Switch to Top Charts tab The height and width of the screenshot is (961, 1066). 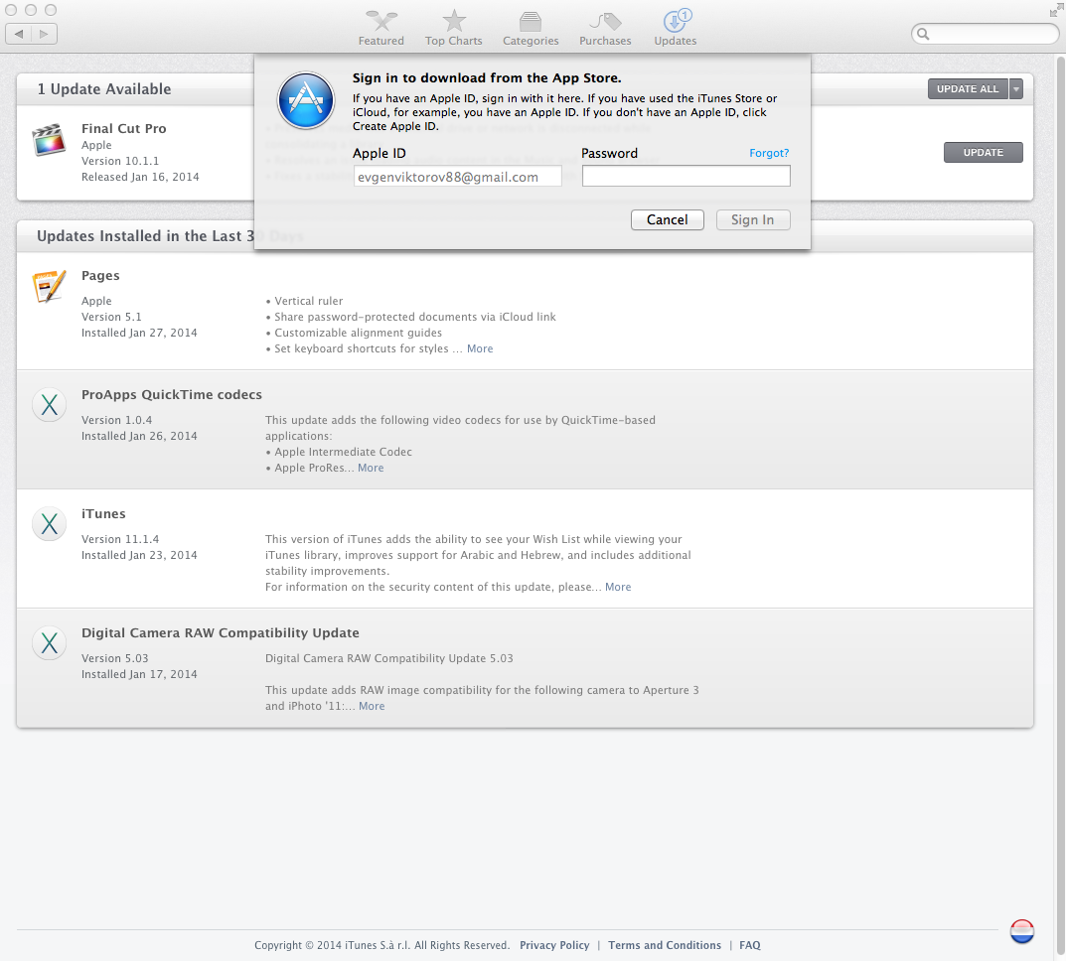pyautogui.click(x=453, y=29)
